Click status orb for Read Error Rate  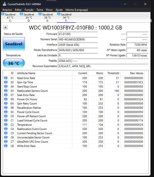click(6, 78)
